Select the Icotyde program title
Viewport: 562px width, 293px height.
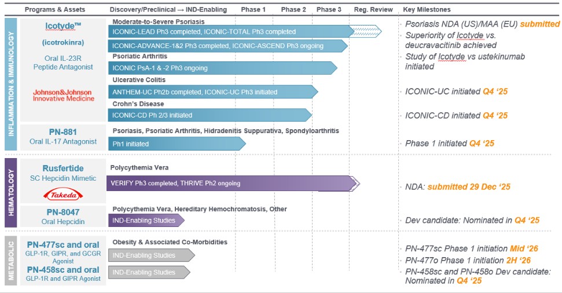click(63, 27)
